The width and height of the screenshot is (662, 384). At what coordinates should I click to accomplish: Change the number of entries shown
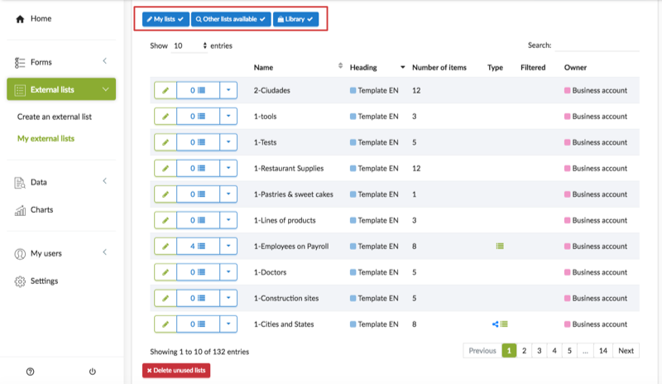pos(189,46)
